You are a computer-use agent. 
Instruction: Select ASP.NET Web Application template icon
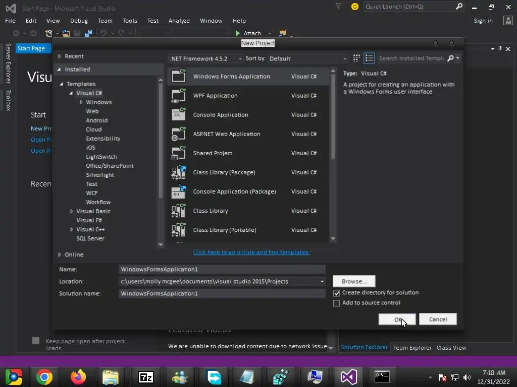tap(179, 134)
